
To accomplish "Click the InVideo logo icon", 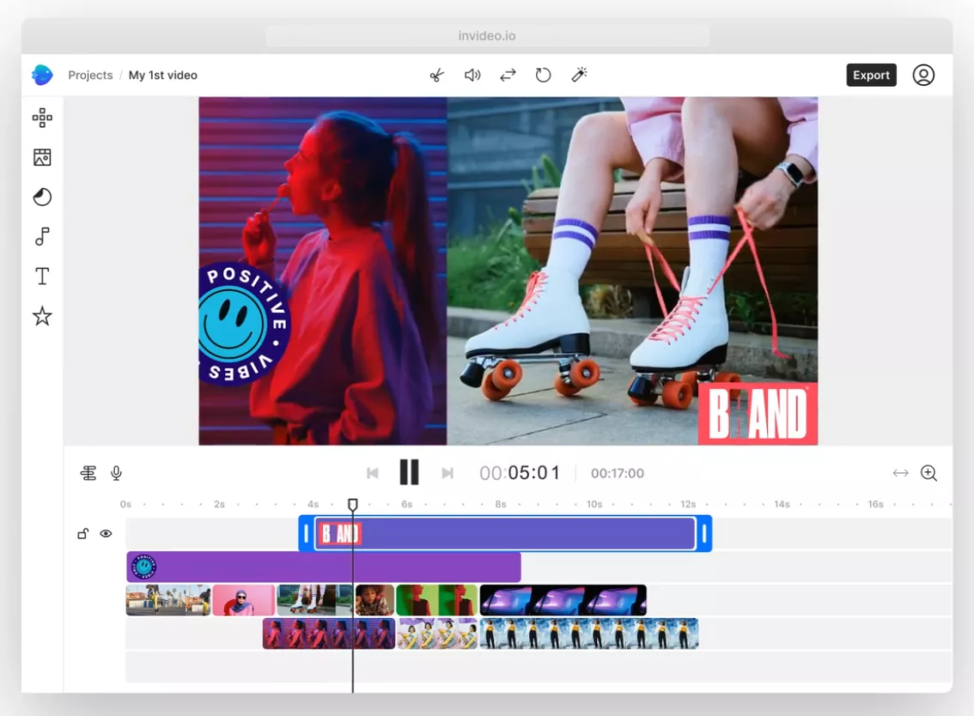I will pyautogui.click(x=42, y=76).
